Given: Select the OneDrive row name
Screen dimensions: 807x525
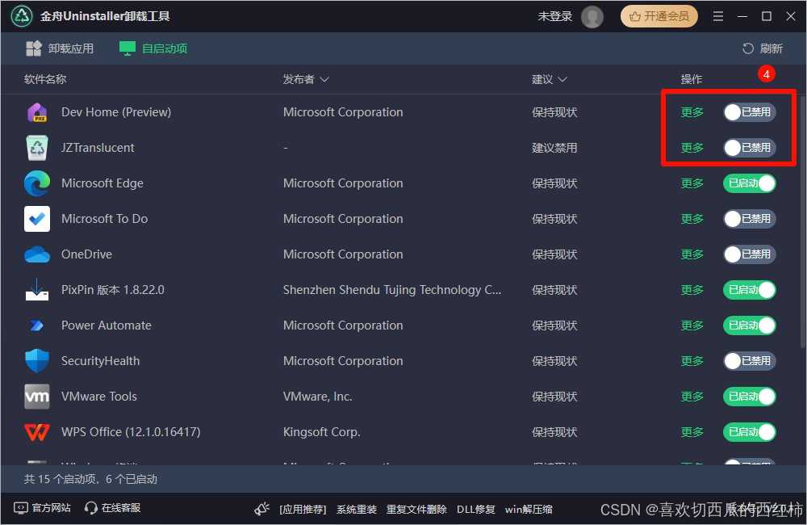Looking at the screenshot, I should tap(86, 254).
